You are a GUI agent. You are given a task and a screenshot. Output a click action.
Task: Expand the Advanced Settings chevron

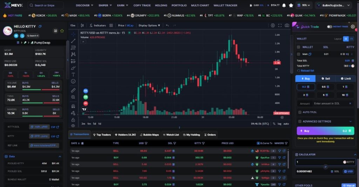(x=350, y=121)
